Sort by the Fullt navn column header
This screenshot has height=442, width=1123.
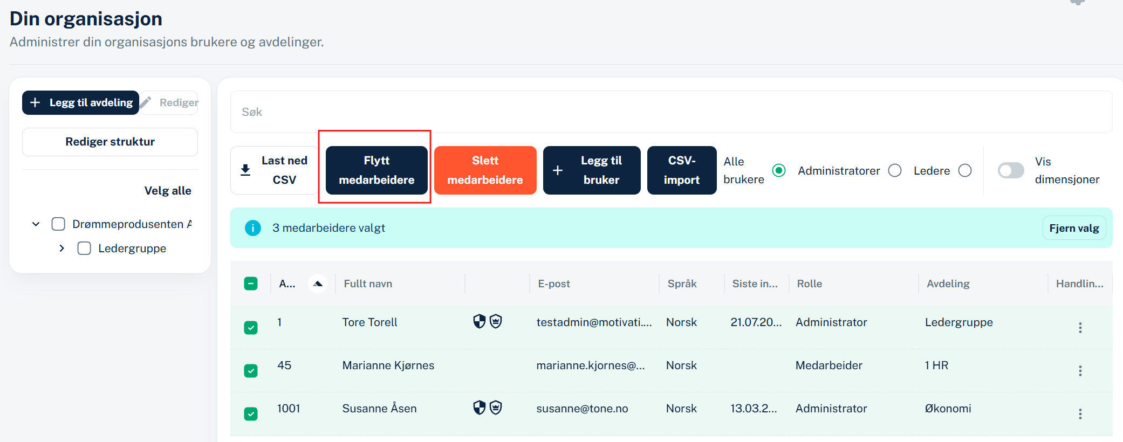(368, 284)
